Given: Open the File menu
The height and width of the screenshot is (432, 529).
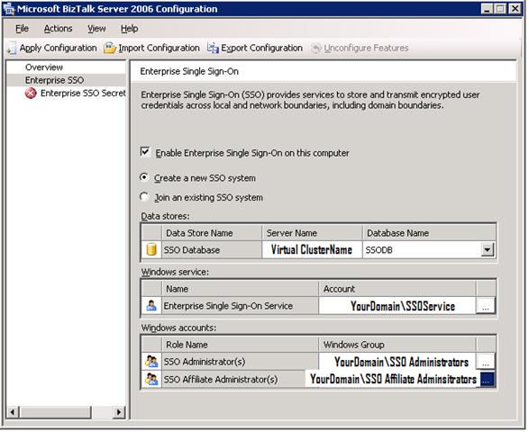Looking at the screenshot, I should [23, 29].
